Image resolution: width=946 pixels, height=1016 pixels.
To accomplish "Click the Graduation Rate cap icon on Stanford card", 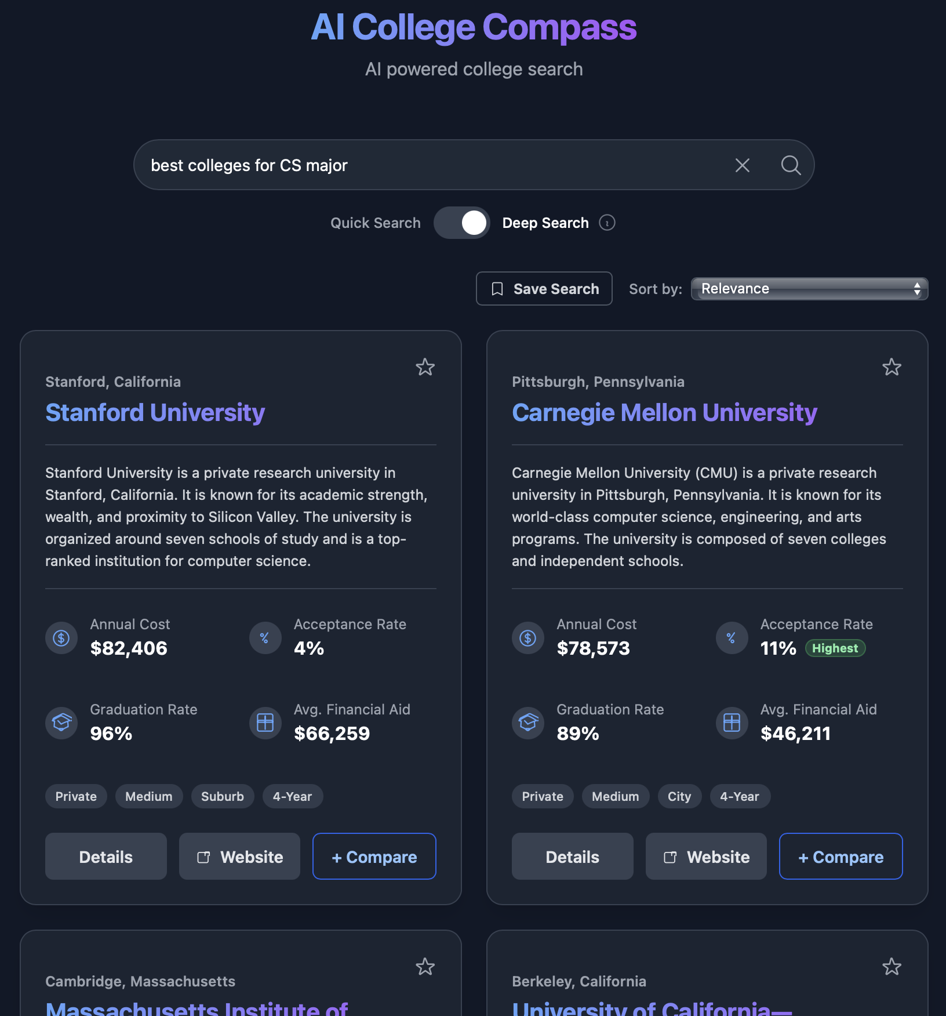I will (61, 723).
